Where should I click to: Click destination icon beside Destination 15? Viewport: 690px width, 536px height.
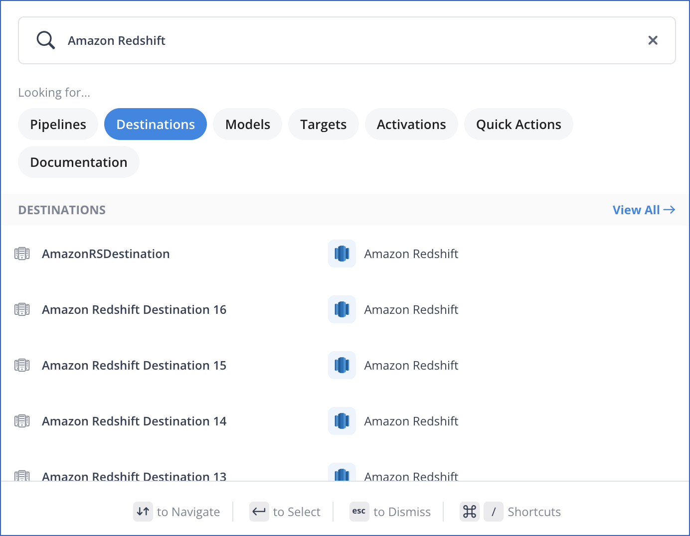[x=22, y=365]
